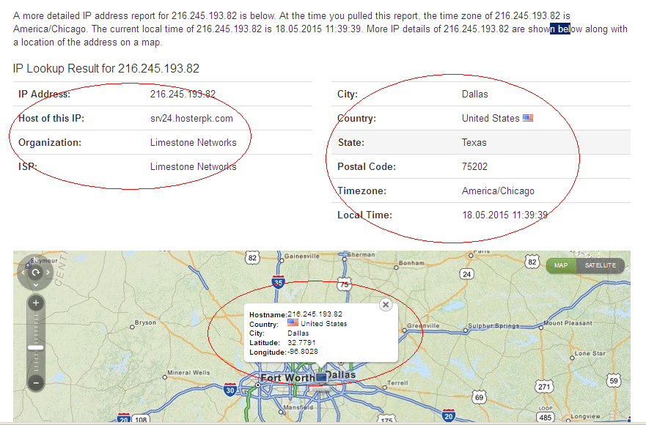The image size is (646, 425).
Task: Close the Hostname info popup
Action: click(x=386, y=305)
